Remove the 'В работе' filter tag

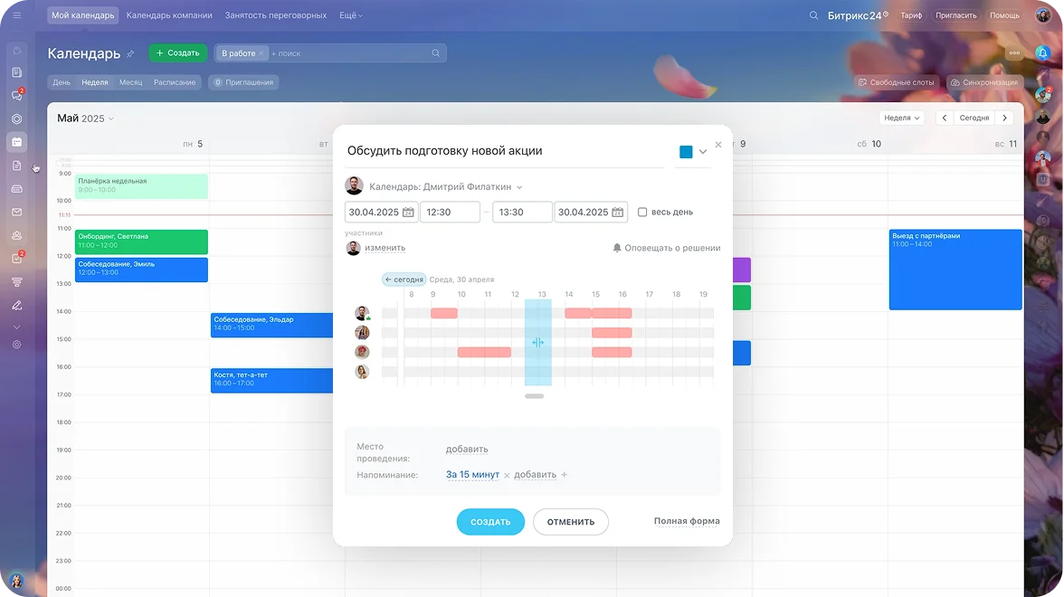pos(261,53)
